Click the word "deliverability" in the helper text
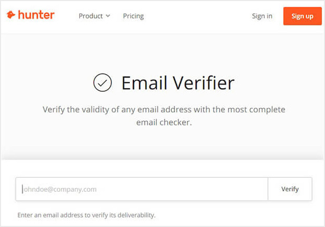The width and height of the screenshot is (325, 227). click(136, 215)
